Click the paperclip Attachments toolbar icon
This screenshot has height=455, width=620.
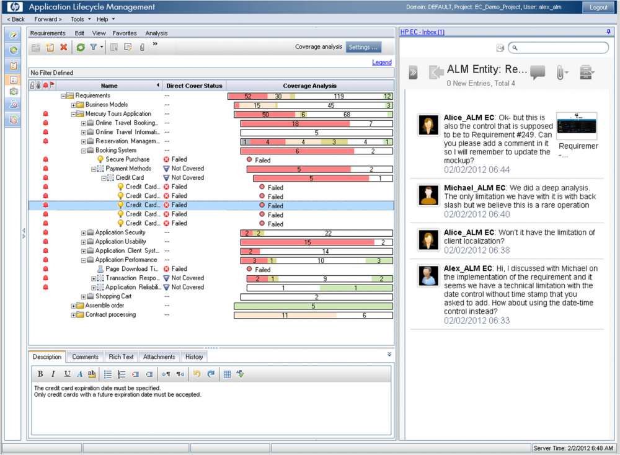click(142, 48)
